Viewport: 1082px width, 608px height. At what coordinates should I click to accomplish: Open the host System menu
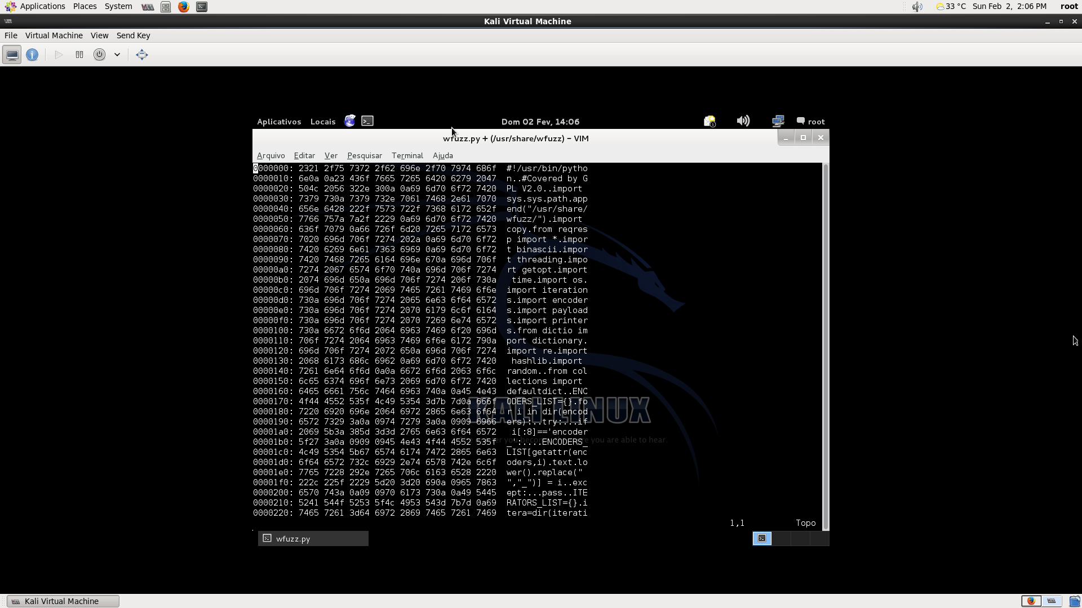coord(118,6)
